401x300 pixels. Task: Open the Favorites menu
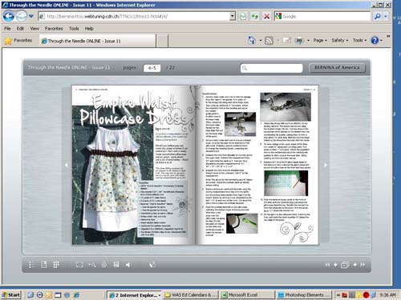tap(54, 28)
